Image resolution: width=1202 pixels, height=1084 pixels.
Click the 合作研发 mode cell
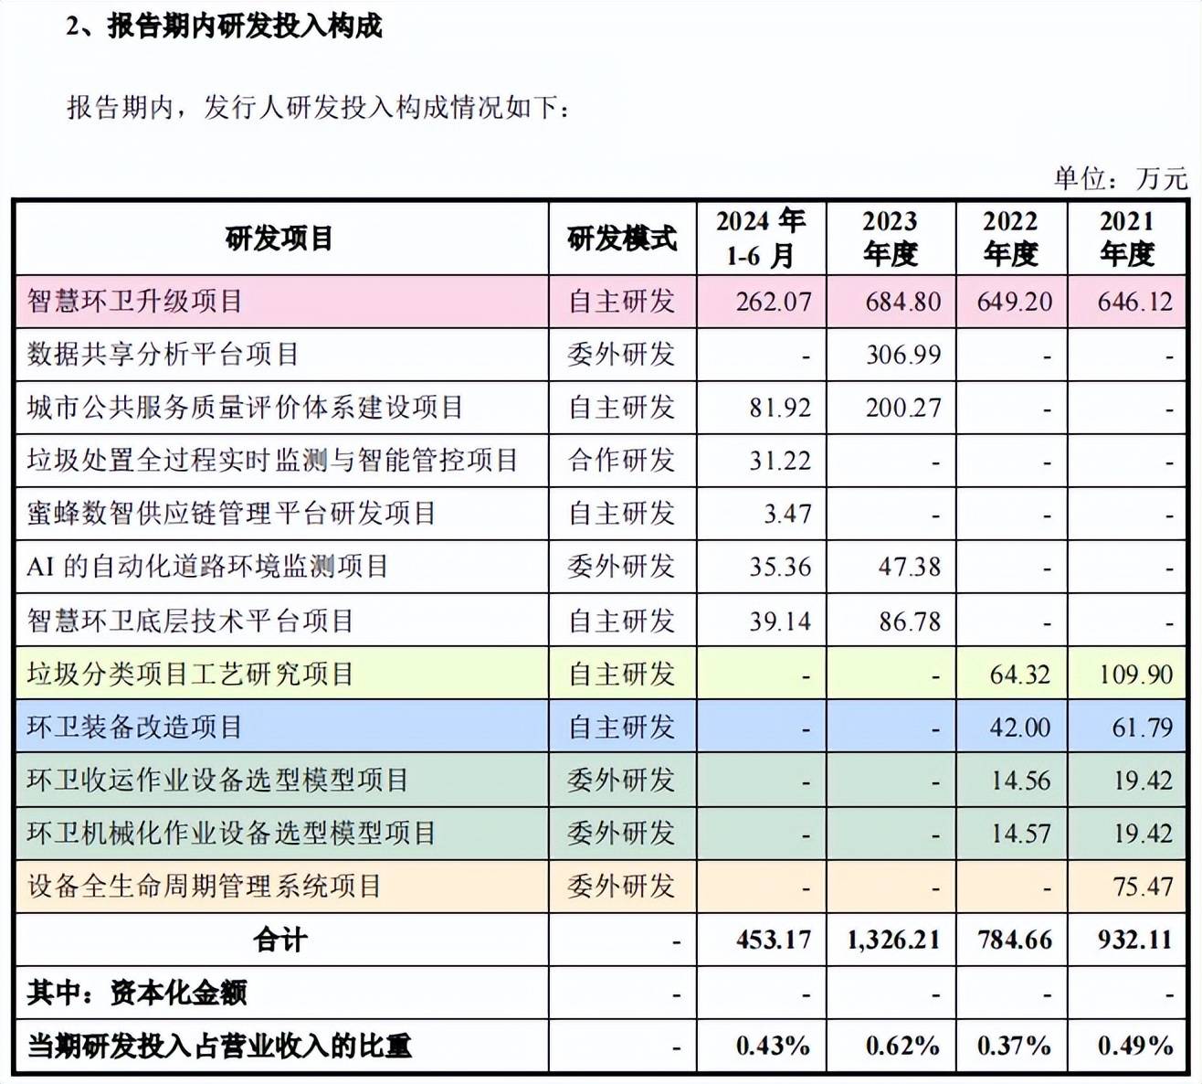tap(621, 461)
